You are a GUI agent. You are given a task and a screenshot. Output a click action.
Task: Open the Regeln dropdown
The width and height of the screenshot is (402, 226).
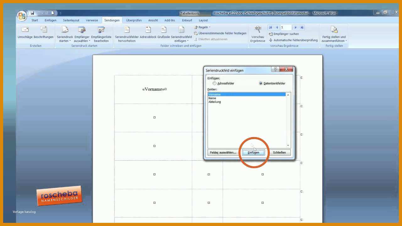(202, 27)
